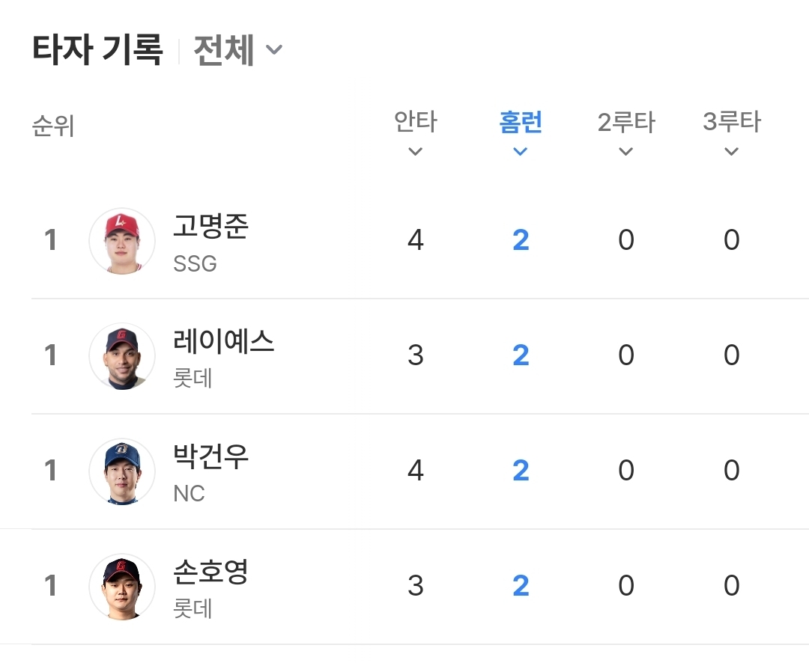Select the 3루타 column header
Viewport: 809px width, 663px height.
[732, 122]
